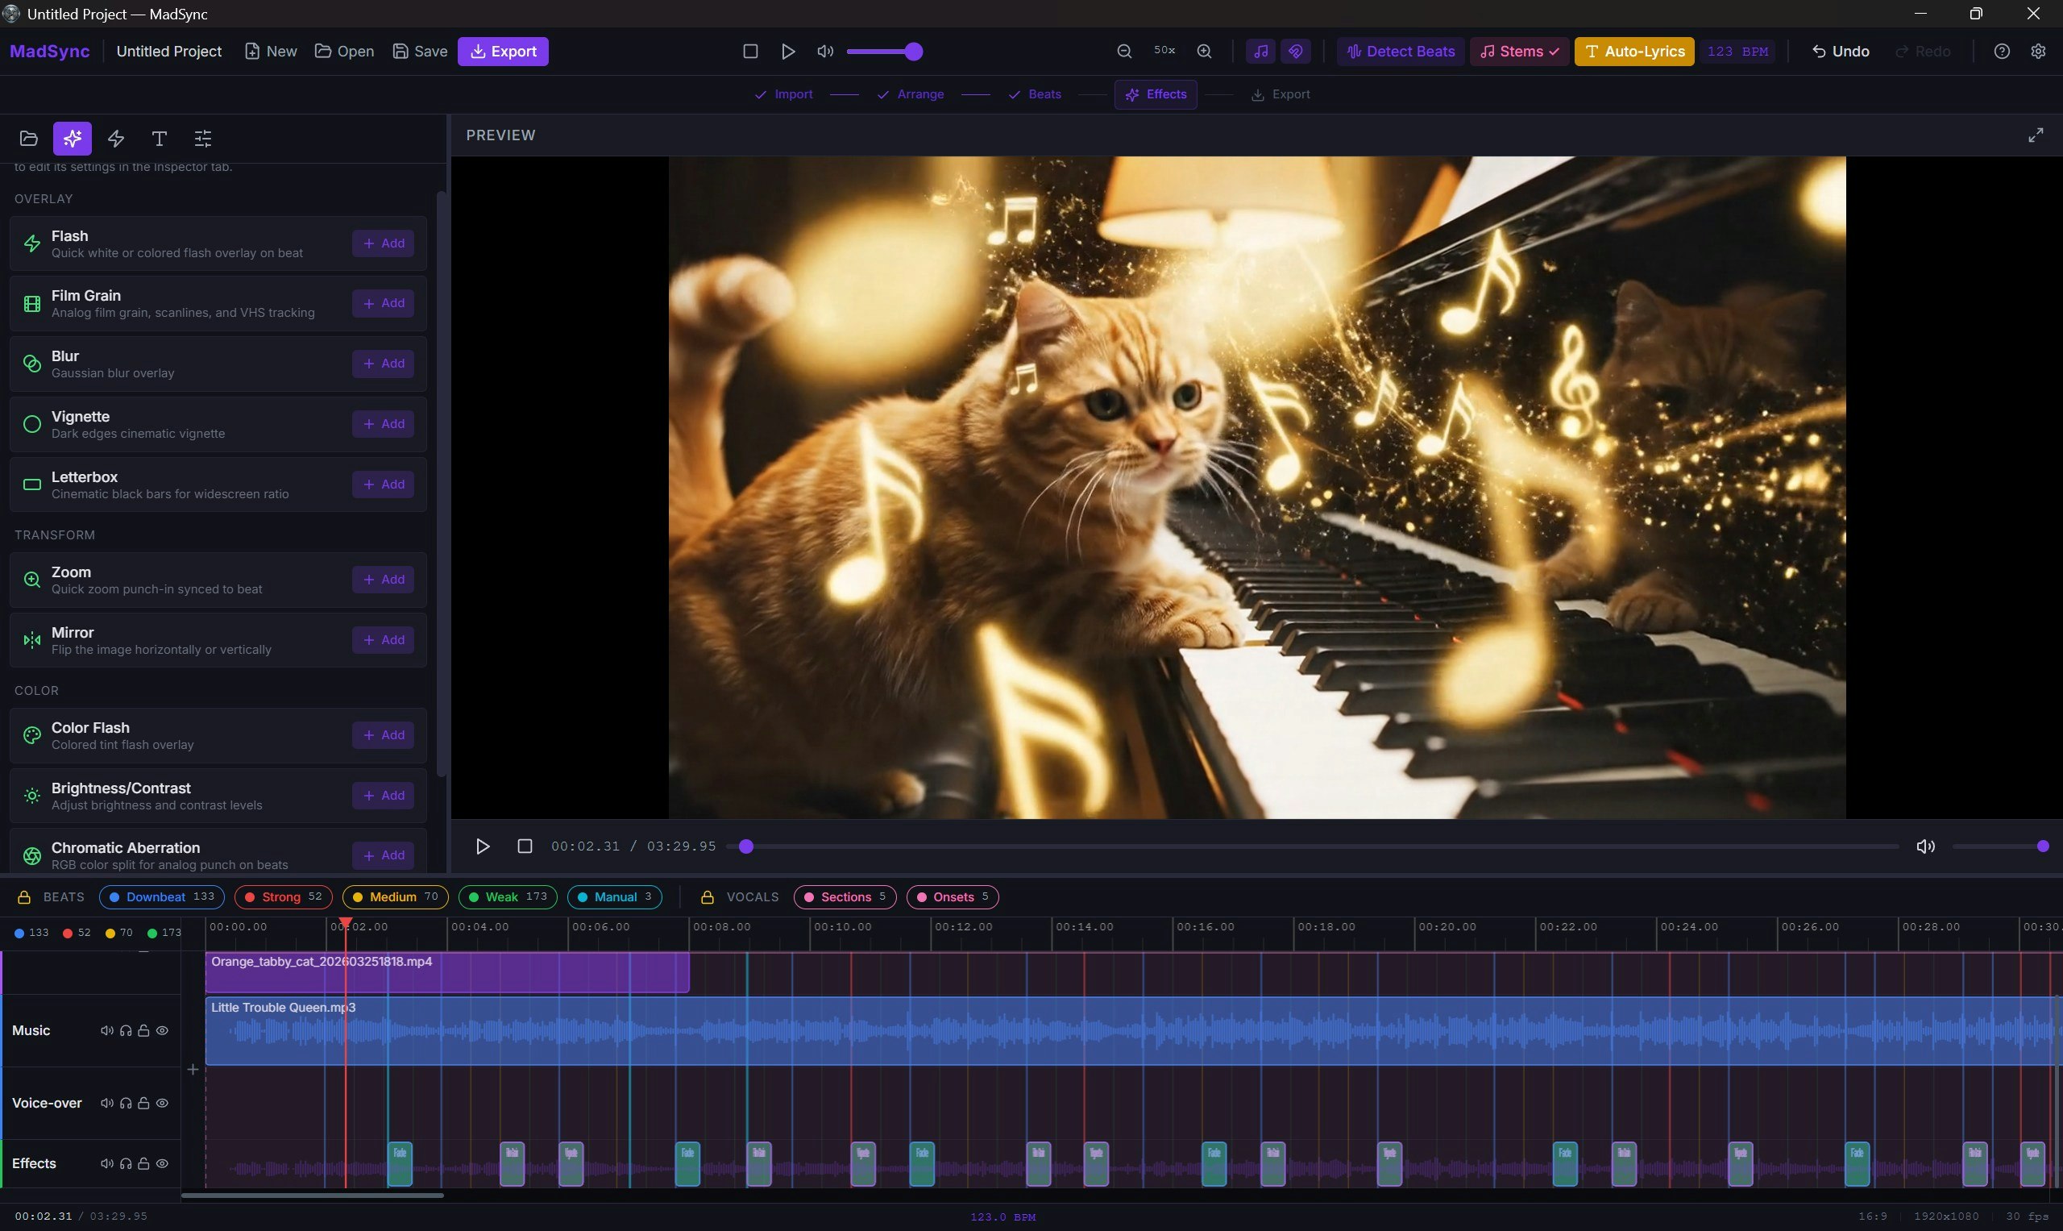Open the Sections 5 filter

coord(844,896)
